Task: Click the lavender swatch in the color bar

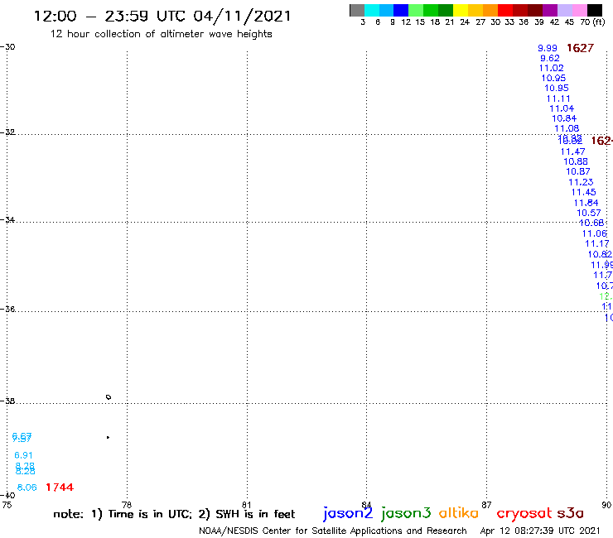Action: (564, 10)
